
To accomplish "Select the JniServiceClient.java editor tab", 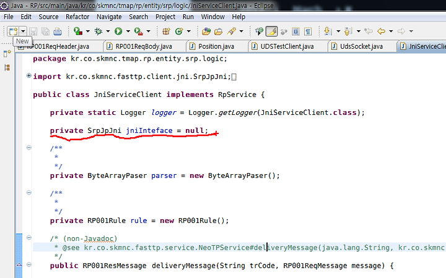I will point(422,46).
